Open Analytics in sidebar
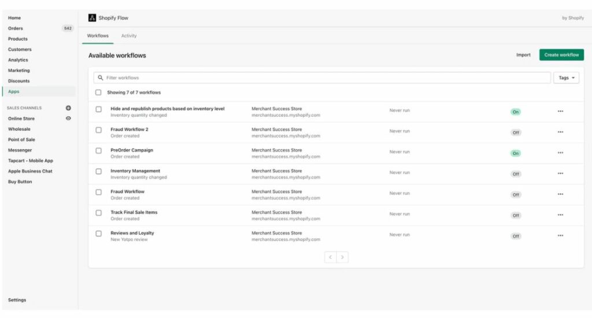 click(18, 60)
